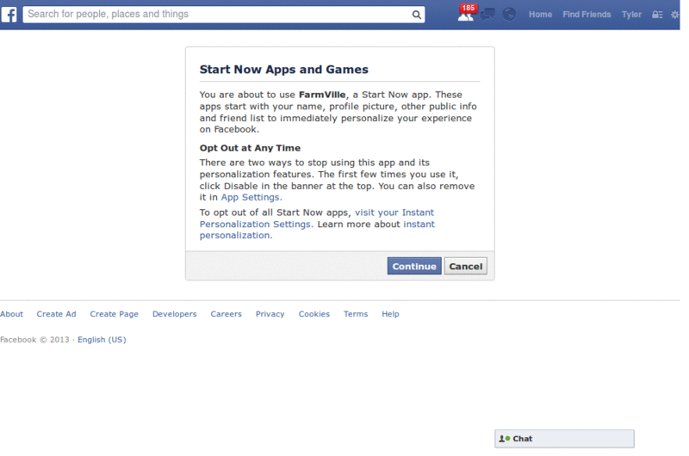Focus the search people, places and things field
689x456 pixels.
[x=224, y=15]
